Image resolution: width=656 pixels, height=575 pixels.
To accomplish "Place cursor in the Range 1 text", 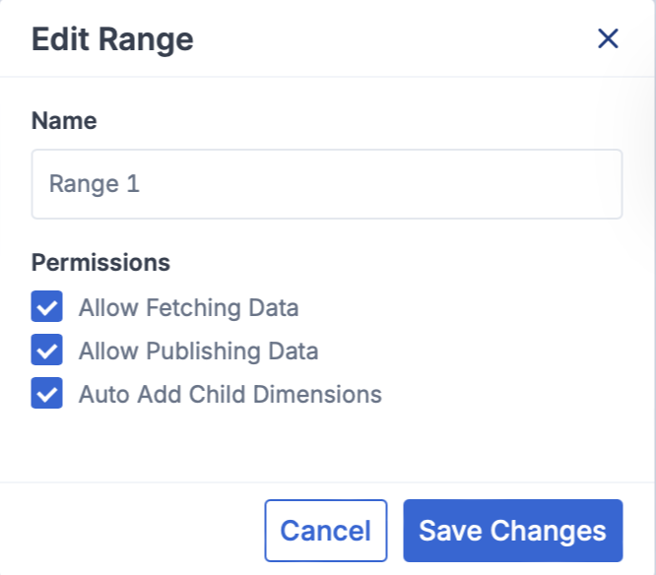I will point(95,184).
